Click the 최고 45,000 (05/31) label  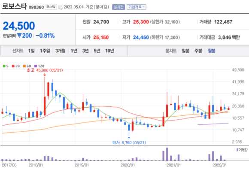coord(45,70)
